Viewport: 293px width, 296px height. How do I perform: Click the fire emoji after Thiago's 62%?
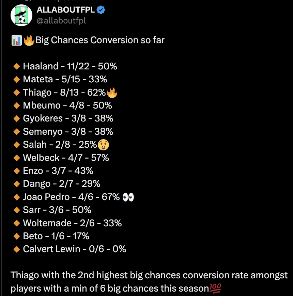pyautogui.click(x=112, y=93)
